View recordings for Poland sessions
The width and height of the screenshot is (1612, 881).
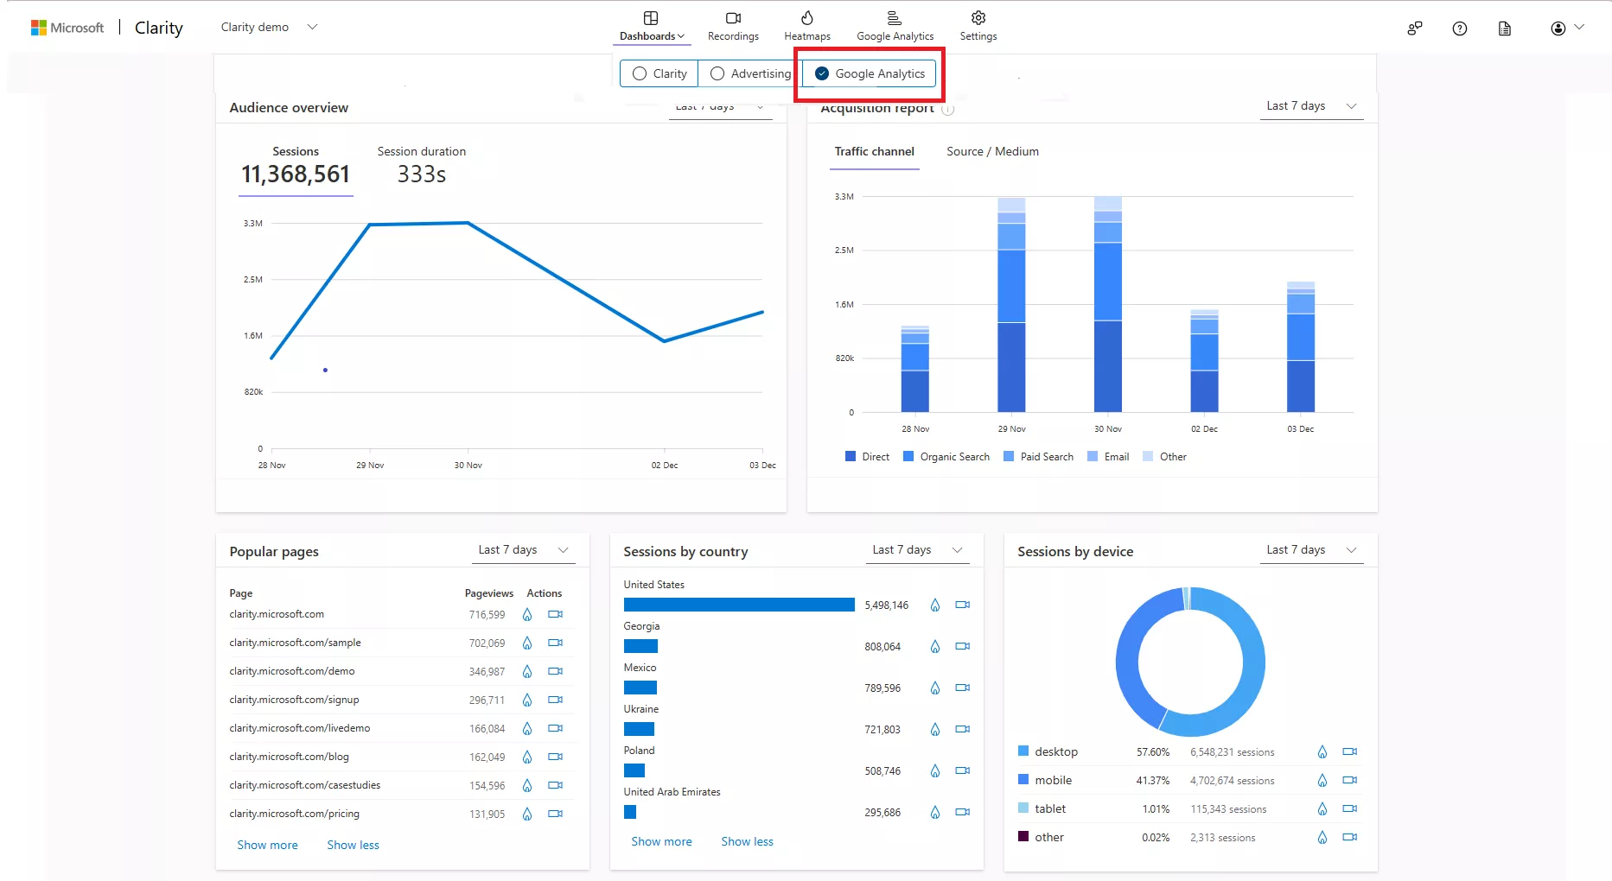pos(963,770)
